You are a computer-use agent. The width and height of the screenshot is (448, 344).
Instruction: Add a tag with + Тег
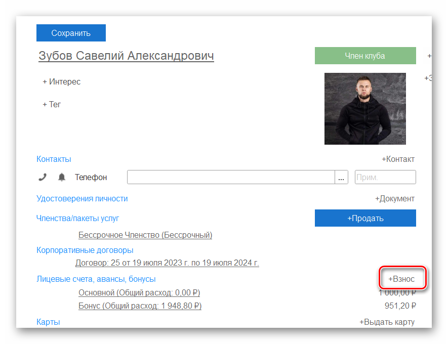[52, 105]
